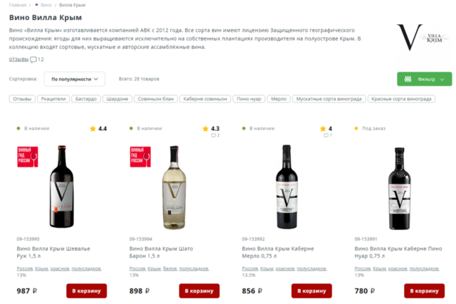Expand the green Фильтр dropdown
The width and height of the screenshot is (456, 304).
[x=424, y=79]
